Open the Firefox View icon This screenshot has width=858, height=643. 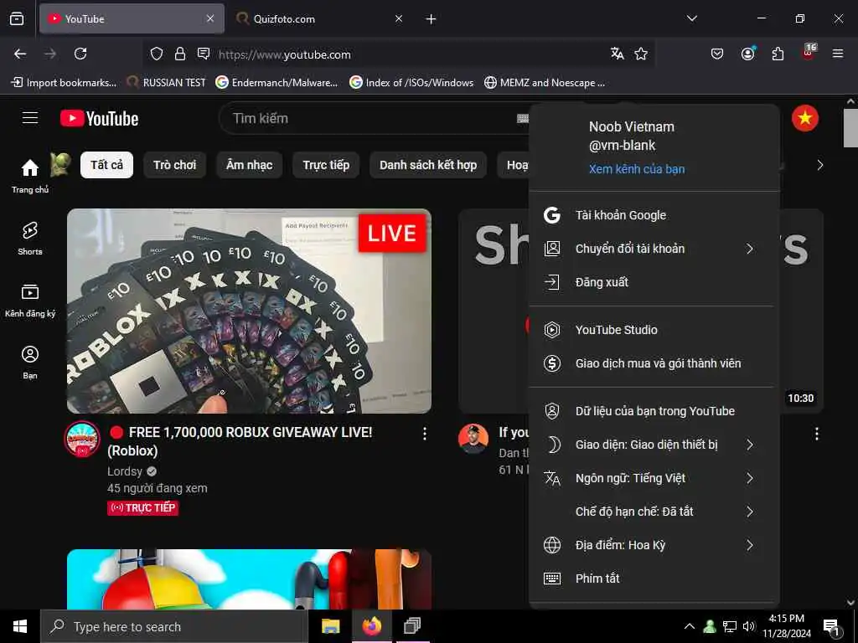17,18
